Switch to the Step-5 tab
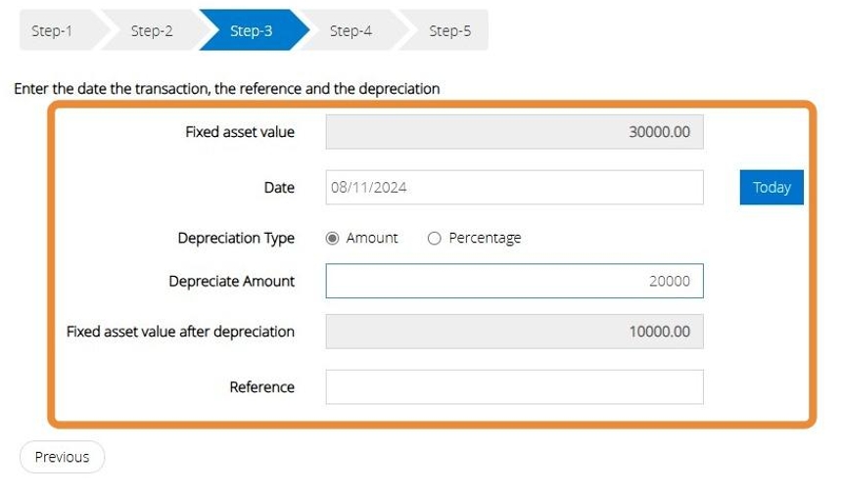The height and width of the screenshot is (494, 842). [449, 31]
